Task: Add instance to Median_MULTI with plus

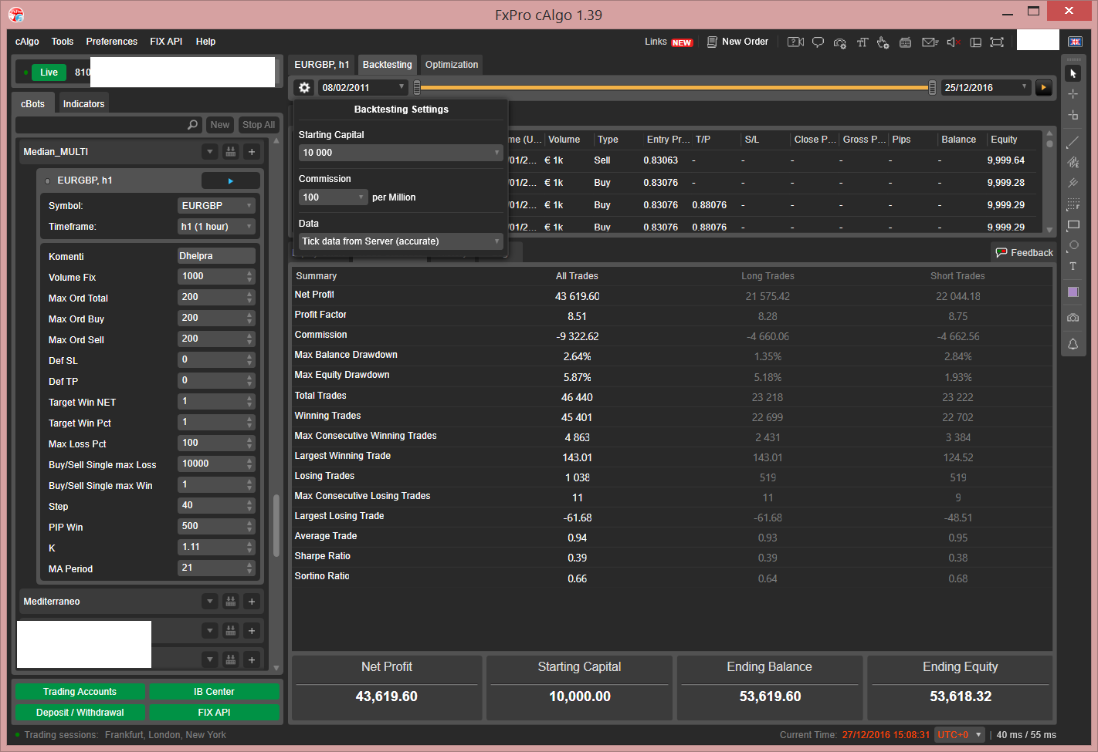Action: [252, 152]
